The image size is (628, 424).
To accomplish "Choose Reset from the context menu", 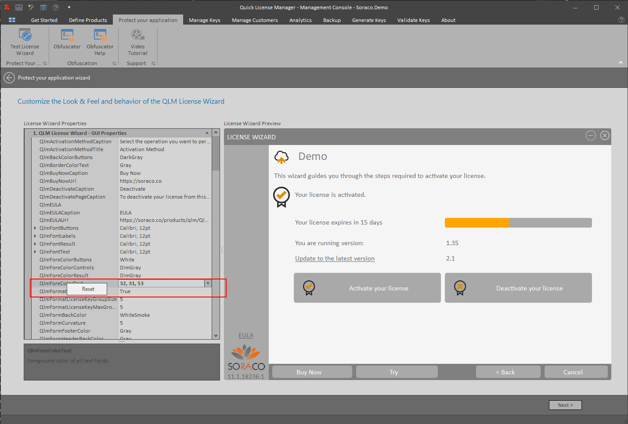I will 88,289.
